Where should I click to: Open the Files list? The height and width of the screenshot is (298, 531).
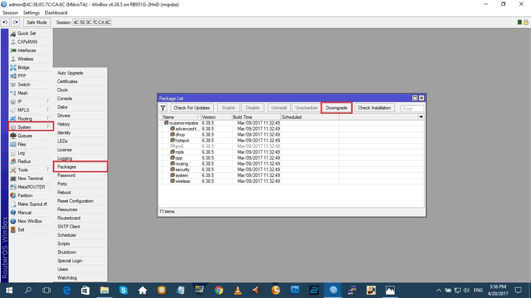[x=31, y=144]
